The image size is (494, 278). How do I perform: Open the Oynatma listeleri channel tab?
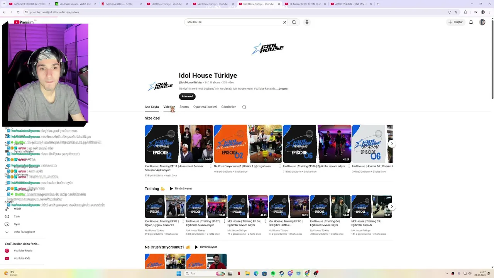click(x=205, y=107)
